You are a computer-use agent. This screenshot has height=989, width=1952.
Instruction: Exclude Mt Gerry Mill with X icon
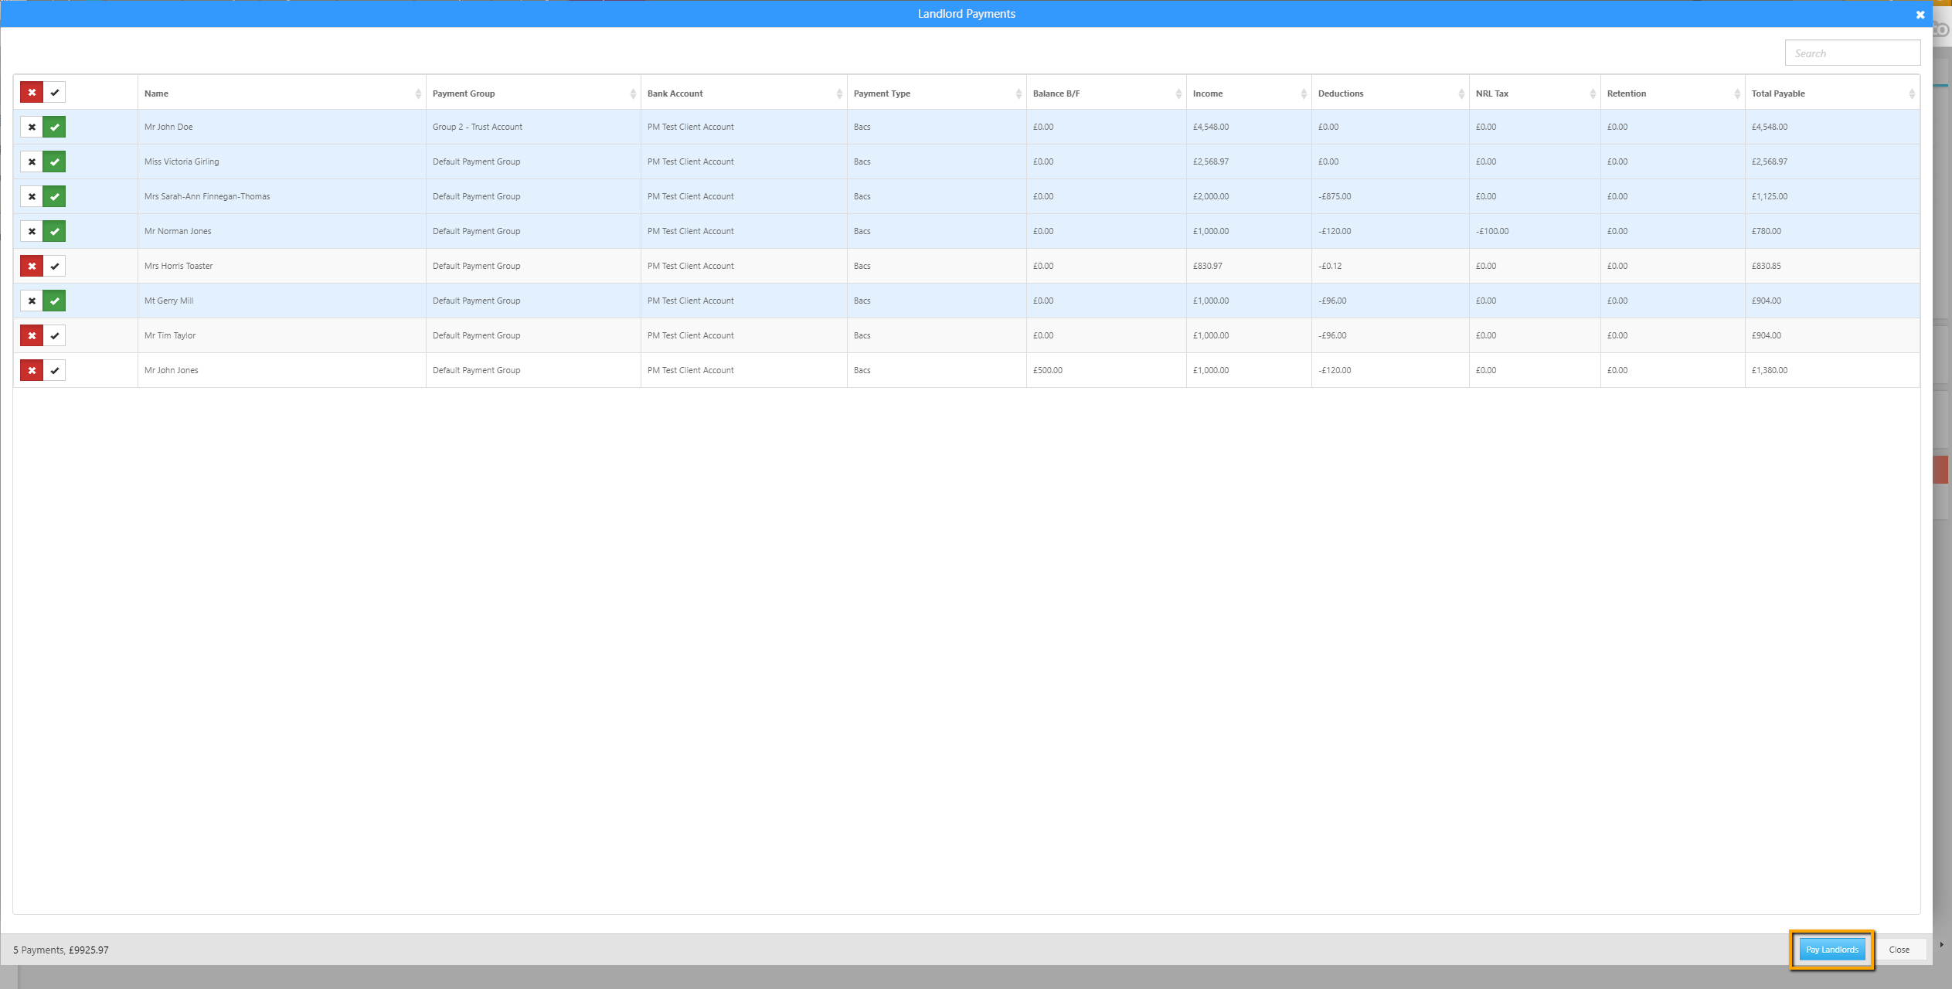(x=32, y=301)
